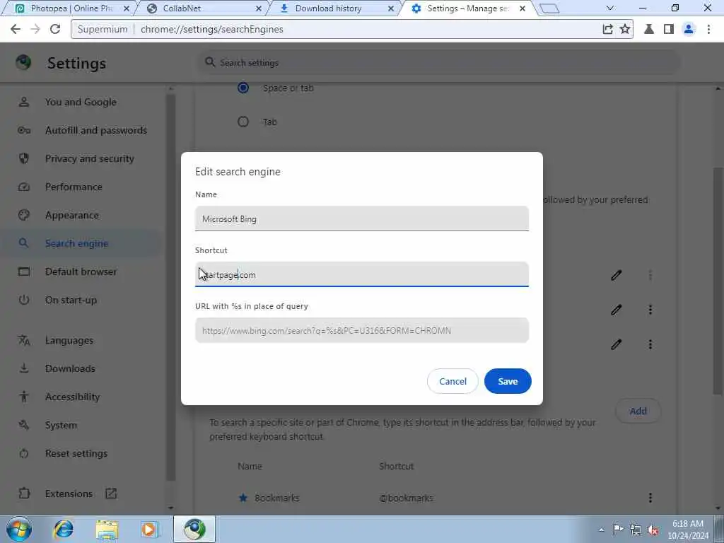Click the URL field with bing.com query
The image size is (724, 543).
point(361,331)
